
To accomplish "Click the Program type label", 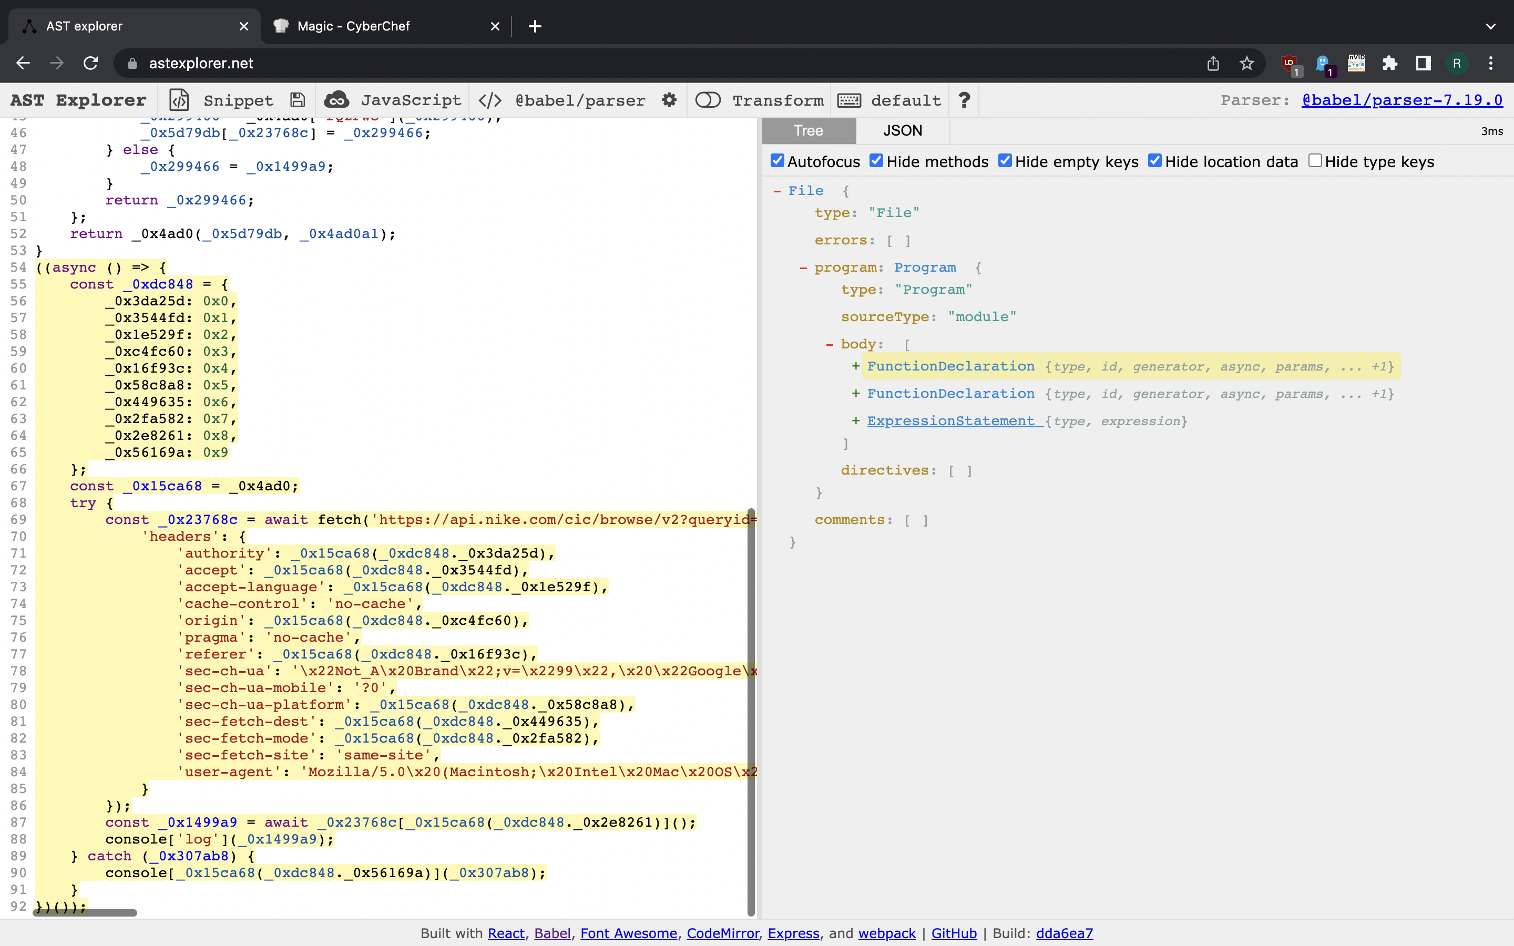I will pyautogui.click(x=925, y=268).
